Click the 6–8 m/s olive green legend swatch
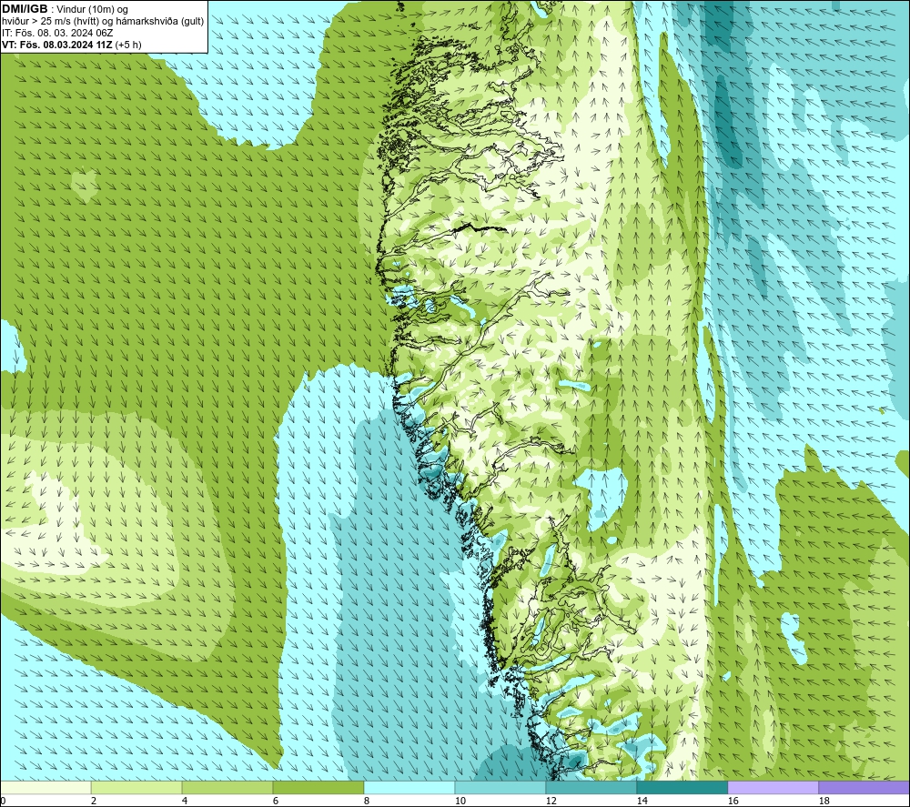 [318, 787]
